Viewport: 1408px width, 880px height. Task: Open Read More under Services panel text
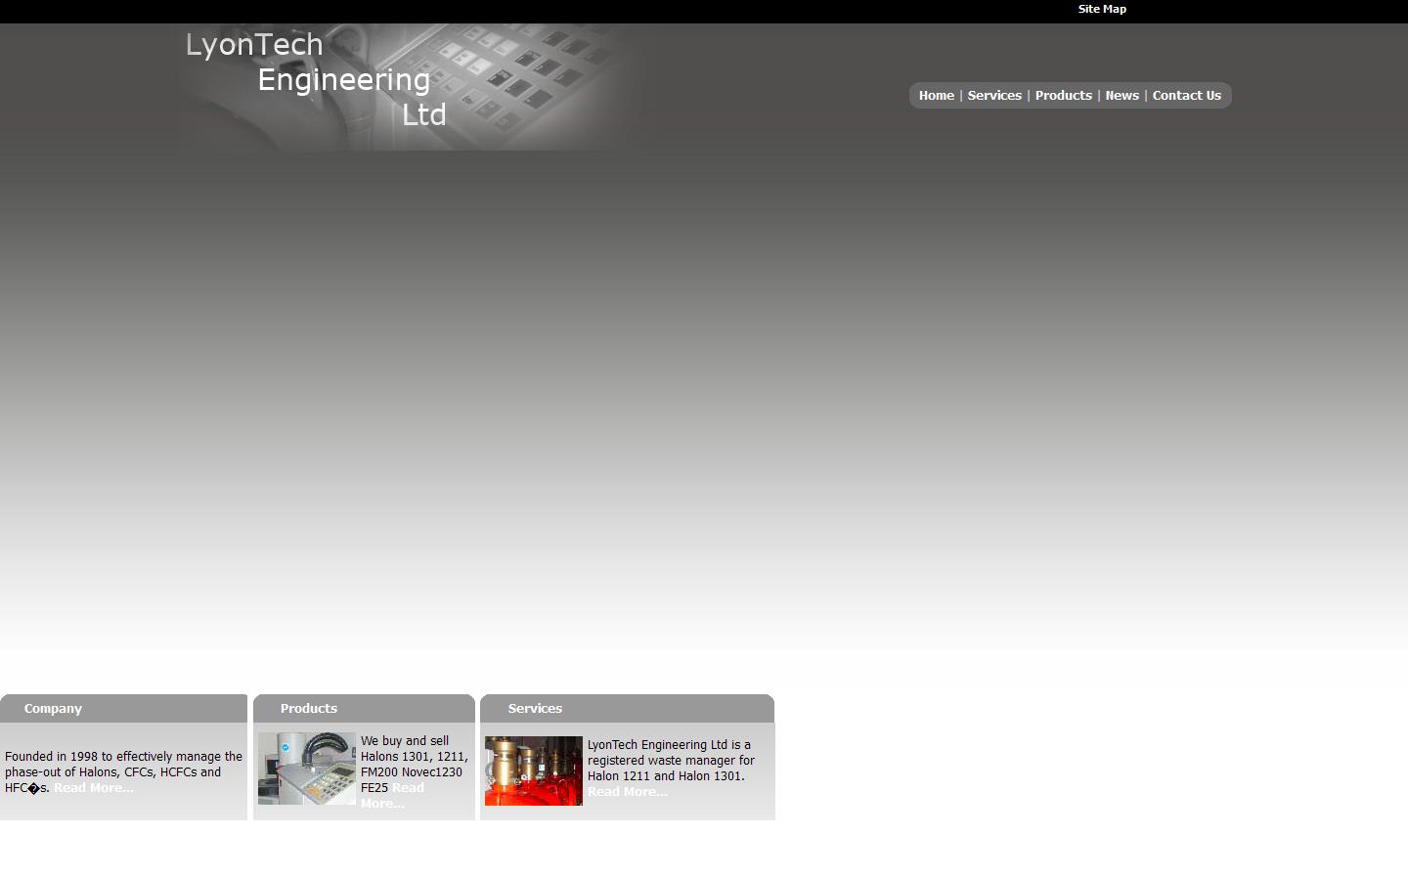627,792
